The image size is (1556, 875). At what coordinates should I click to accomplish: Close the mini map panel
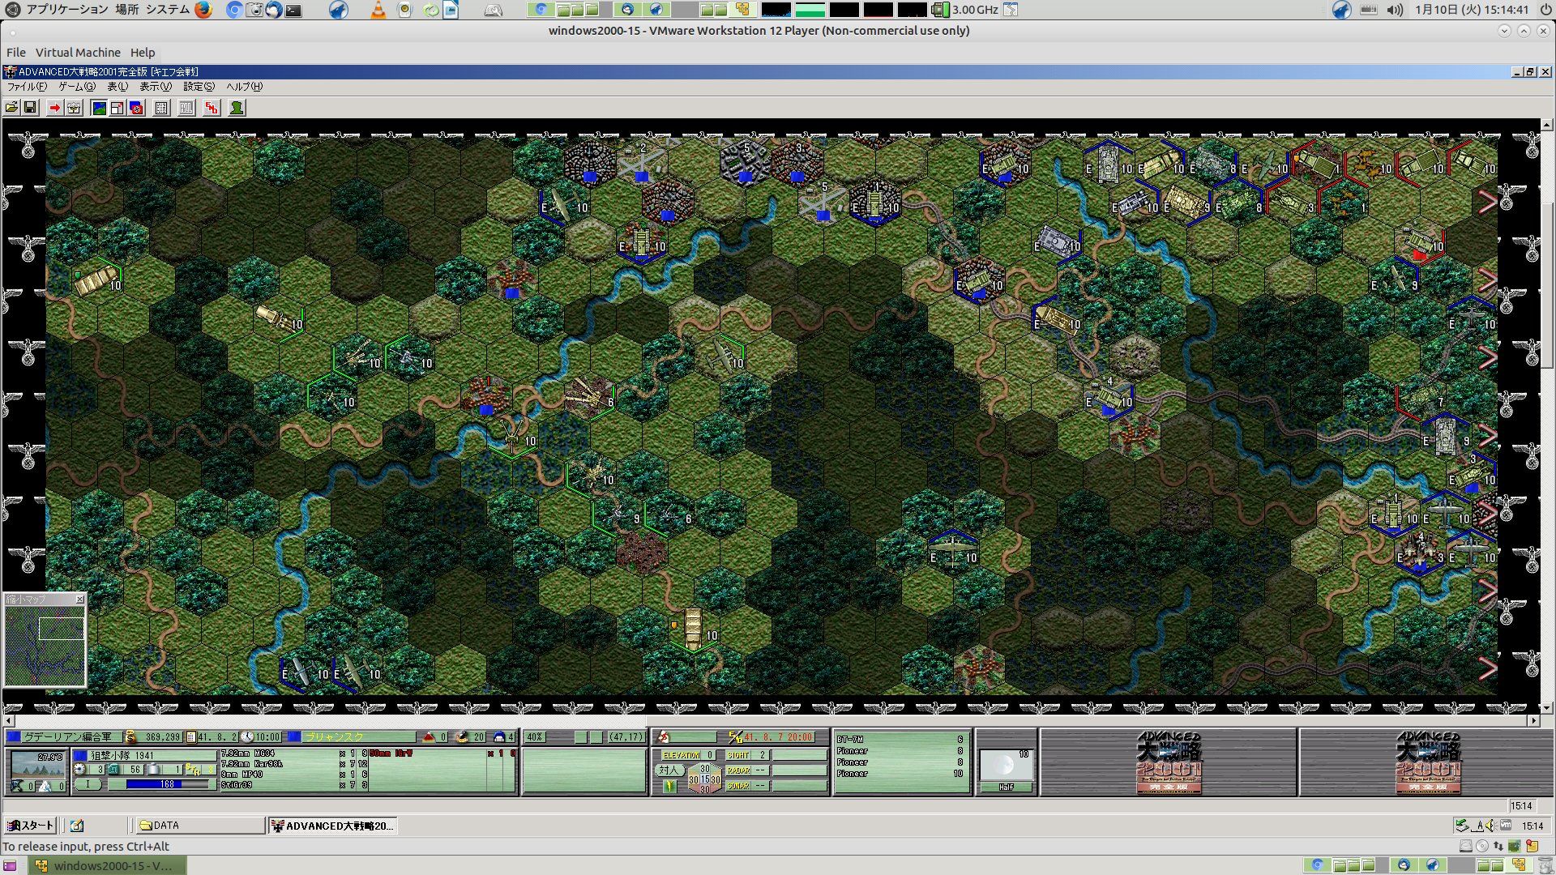pyautogui.click(x=79, y=600)
